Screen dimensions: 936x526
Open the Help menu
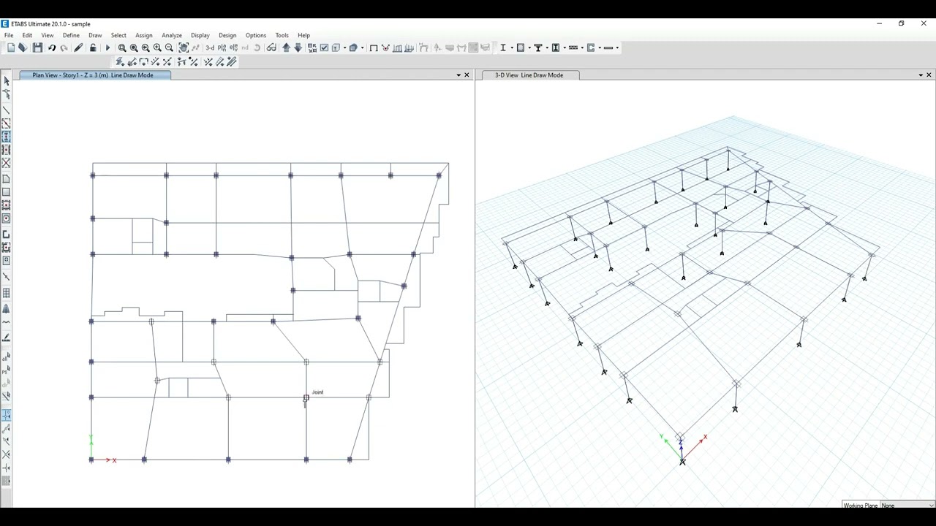click(303, 35)
